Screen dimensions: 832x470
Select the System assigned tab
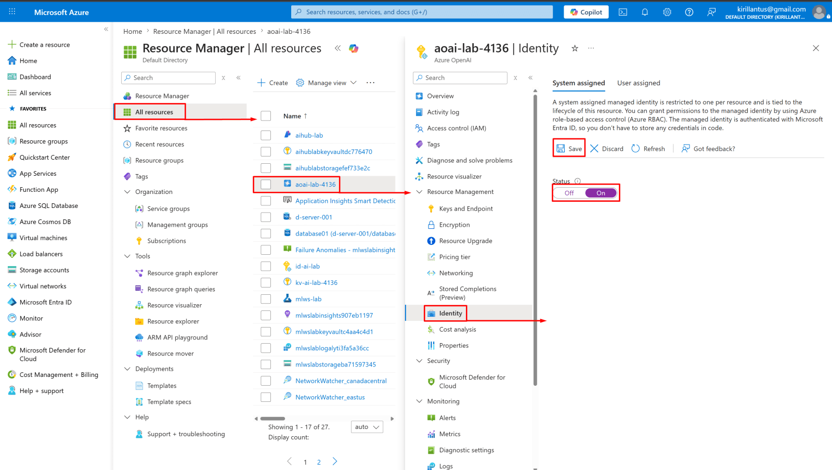(579, 83)
